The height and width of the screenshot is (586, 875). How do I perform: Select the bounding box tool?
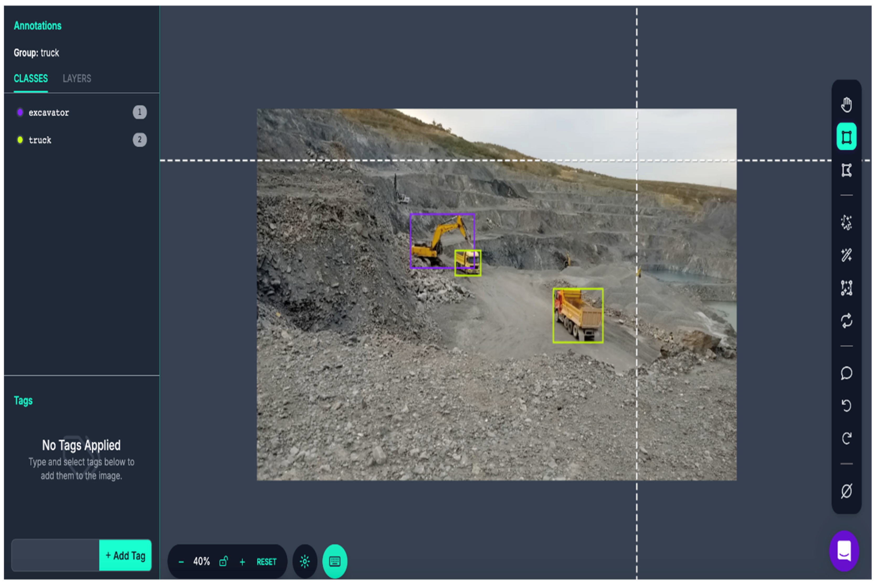click(x=846, y=137)
